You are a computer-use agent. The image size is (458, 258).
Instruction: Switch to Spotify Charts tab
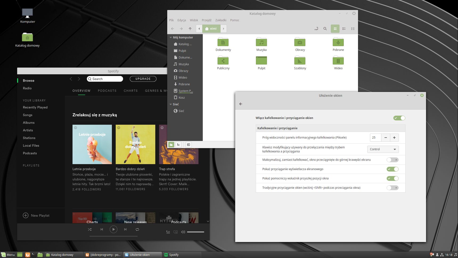click(131, 91)
